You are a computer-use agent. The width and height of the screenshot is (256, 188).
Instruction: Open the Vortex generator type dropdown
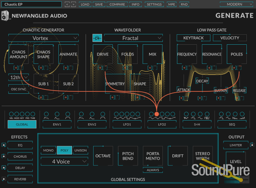pos(44,38)
